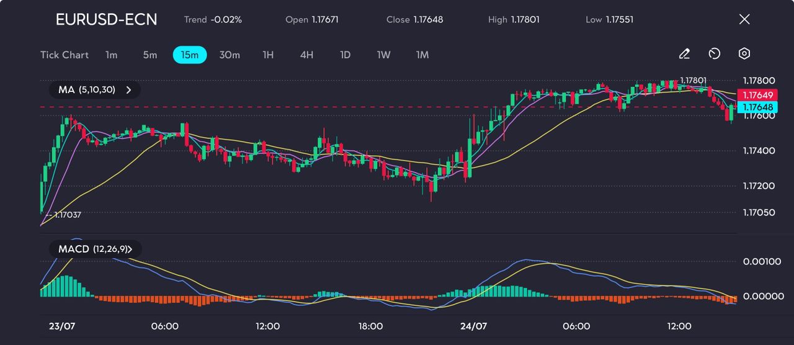Click the circular clock icon in toolbar
The width and height of the screenshot is (794, 345).
(x=714, y=55)
